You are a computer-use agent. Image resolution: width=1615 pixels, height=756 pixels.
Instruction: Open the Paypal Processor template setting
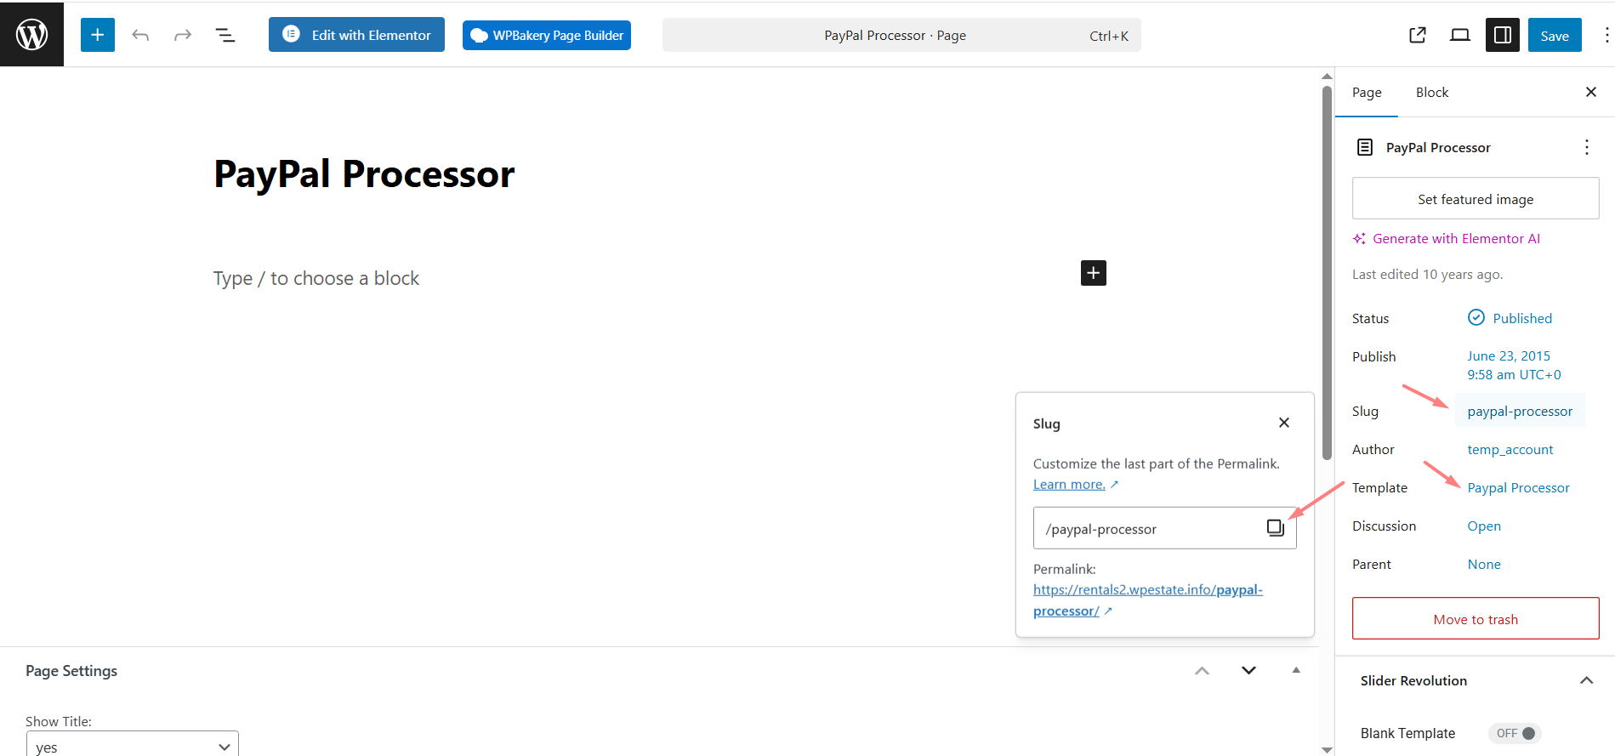(1518, 487)
